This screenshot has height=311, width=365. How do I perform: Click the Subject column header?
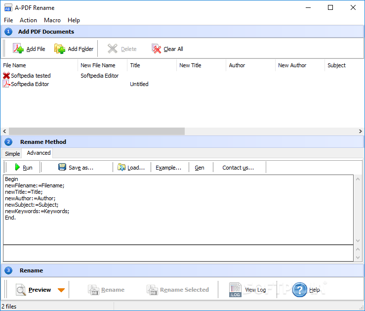click(x=344, y=65)
